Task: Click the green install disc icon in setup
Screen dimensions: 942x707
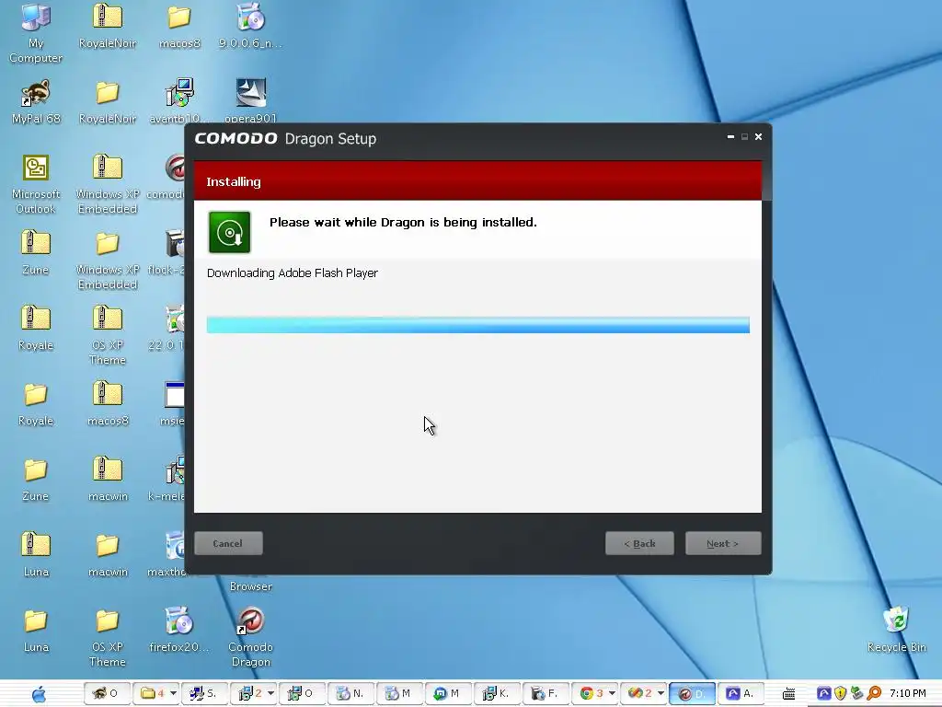Action: pyautogui.click(x=229, y=232)
